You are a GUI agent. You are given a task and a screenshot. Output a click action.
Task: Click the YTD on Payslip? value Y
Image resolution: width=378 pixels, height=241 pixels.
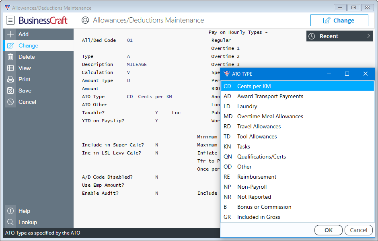(x=157, y=121)
